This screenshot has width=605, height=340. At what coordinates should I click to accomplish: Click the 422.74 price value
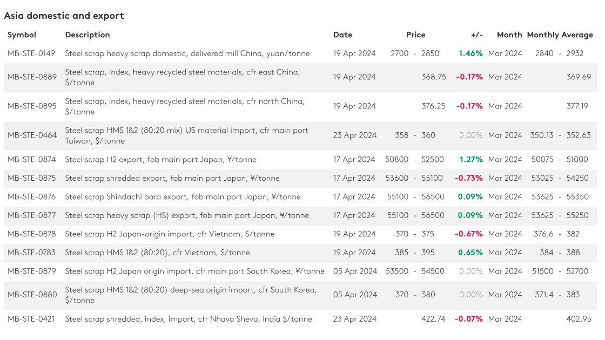(x=433, y=319)
